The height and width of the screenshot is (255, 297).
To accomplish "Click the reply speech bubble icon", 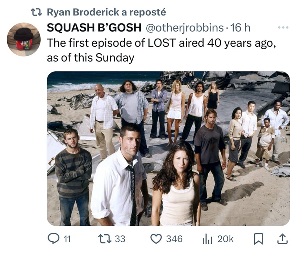I will (53, 238).
